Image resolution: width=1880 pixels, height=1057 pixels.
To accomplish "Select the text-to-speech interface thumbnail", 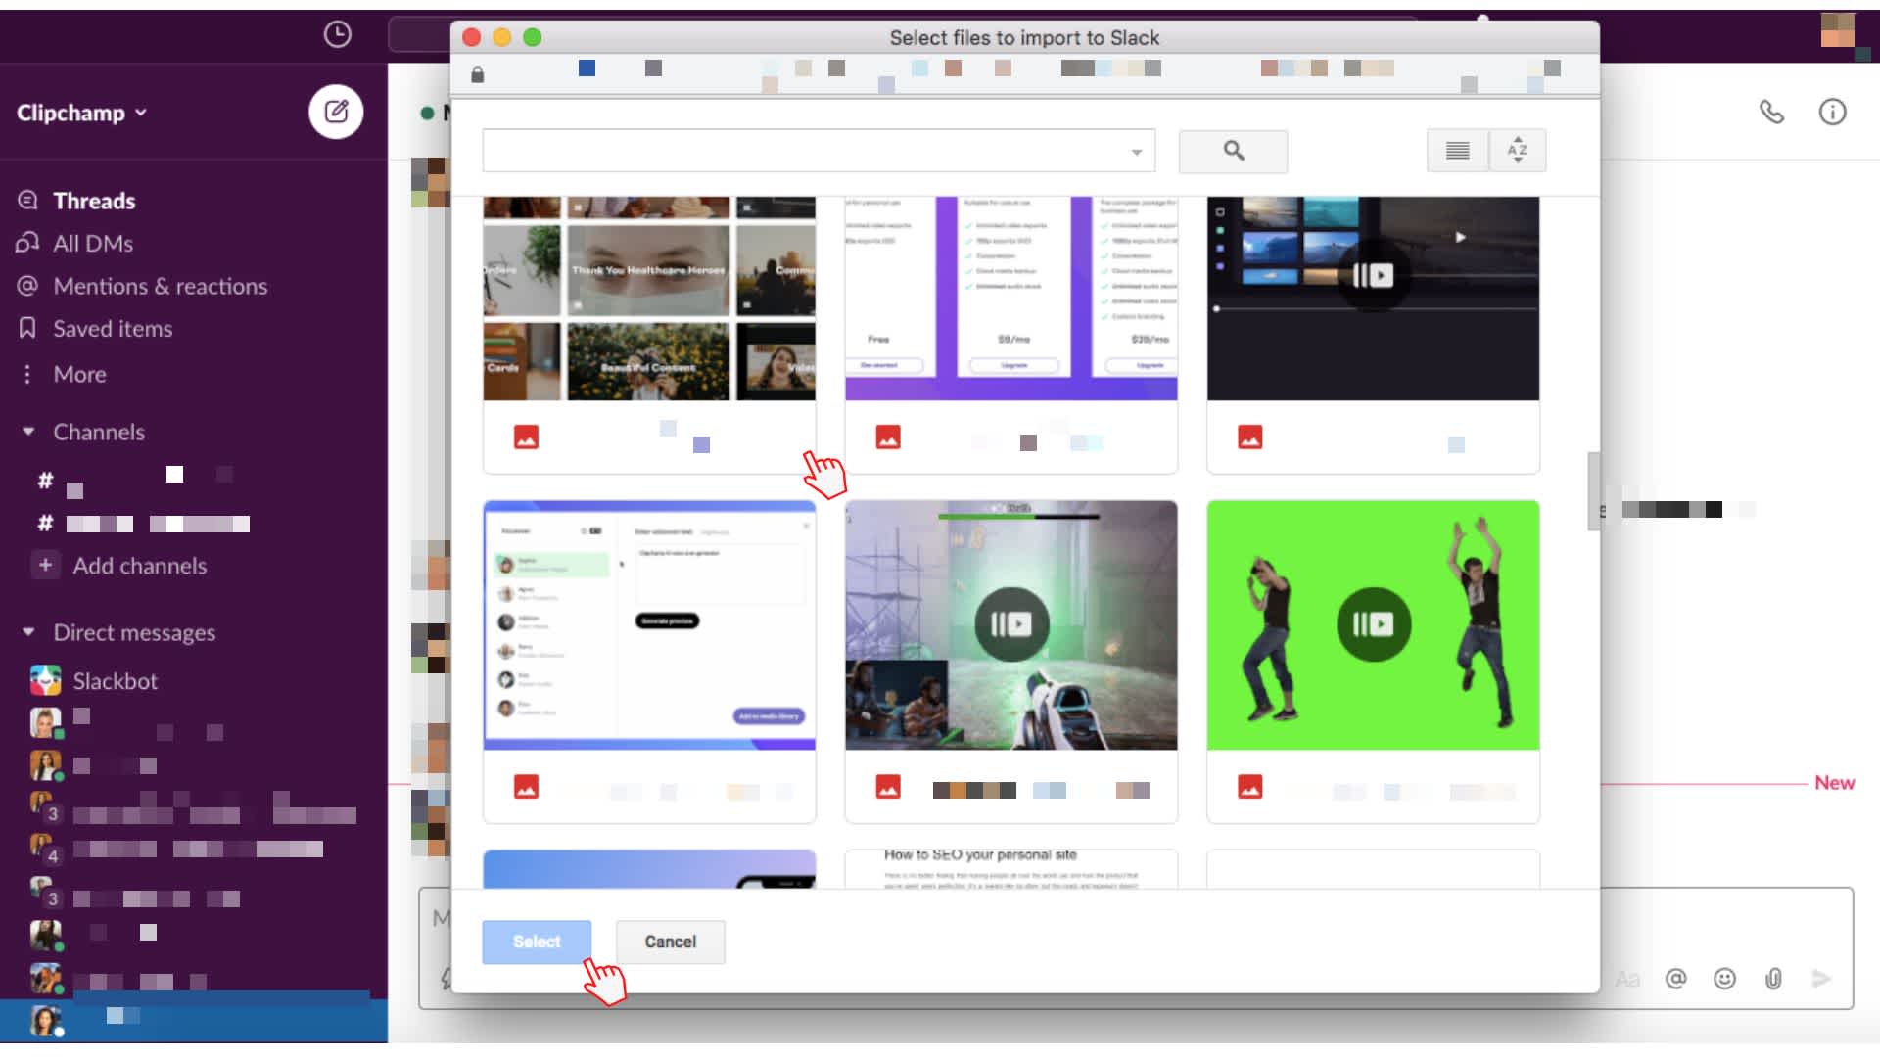I will click(648, 625).
